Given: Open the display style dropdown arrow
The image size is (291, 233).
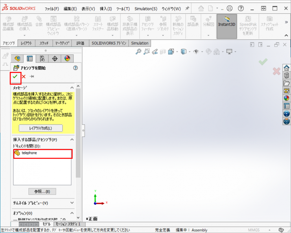Looking at the screenshot, I should 188,51.
